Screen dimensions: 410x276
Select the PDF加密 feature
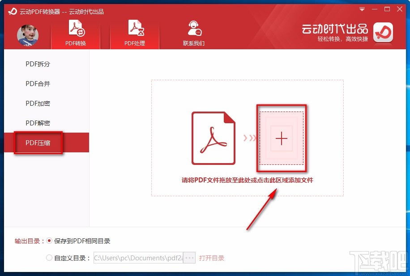tap(38, 103)
